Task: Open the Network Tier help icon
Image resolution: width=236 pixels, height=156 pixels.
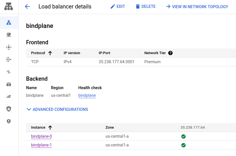Action: (x=170, y=53)
